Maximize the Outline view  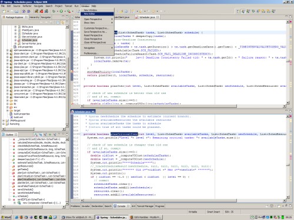click(67, 134)
